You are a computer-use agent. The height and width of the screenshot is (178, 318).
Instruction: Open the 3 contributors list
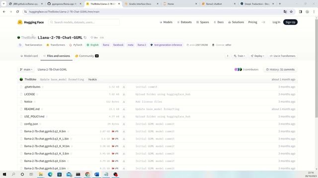tap(246, 69)
